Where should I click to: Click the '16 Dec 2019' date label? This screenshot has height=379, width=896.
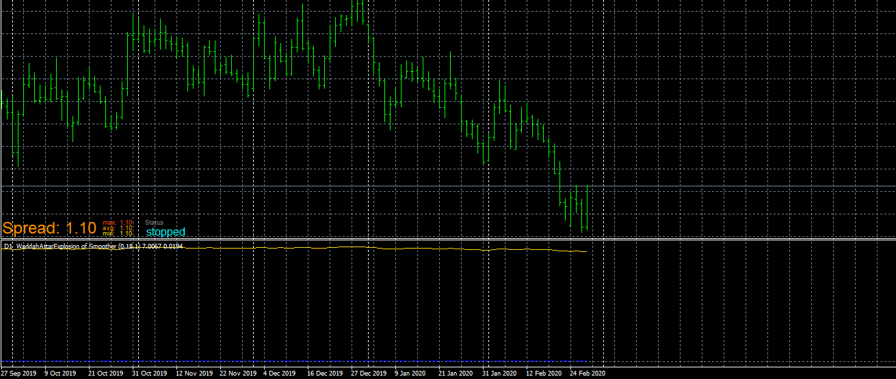pos(325,374)
